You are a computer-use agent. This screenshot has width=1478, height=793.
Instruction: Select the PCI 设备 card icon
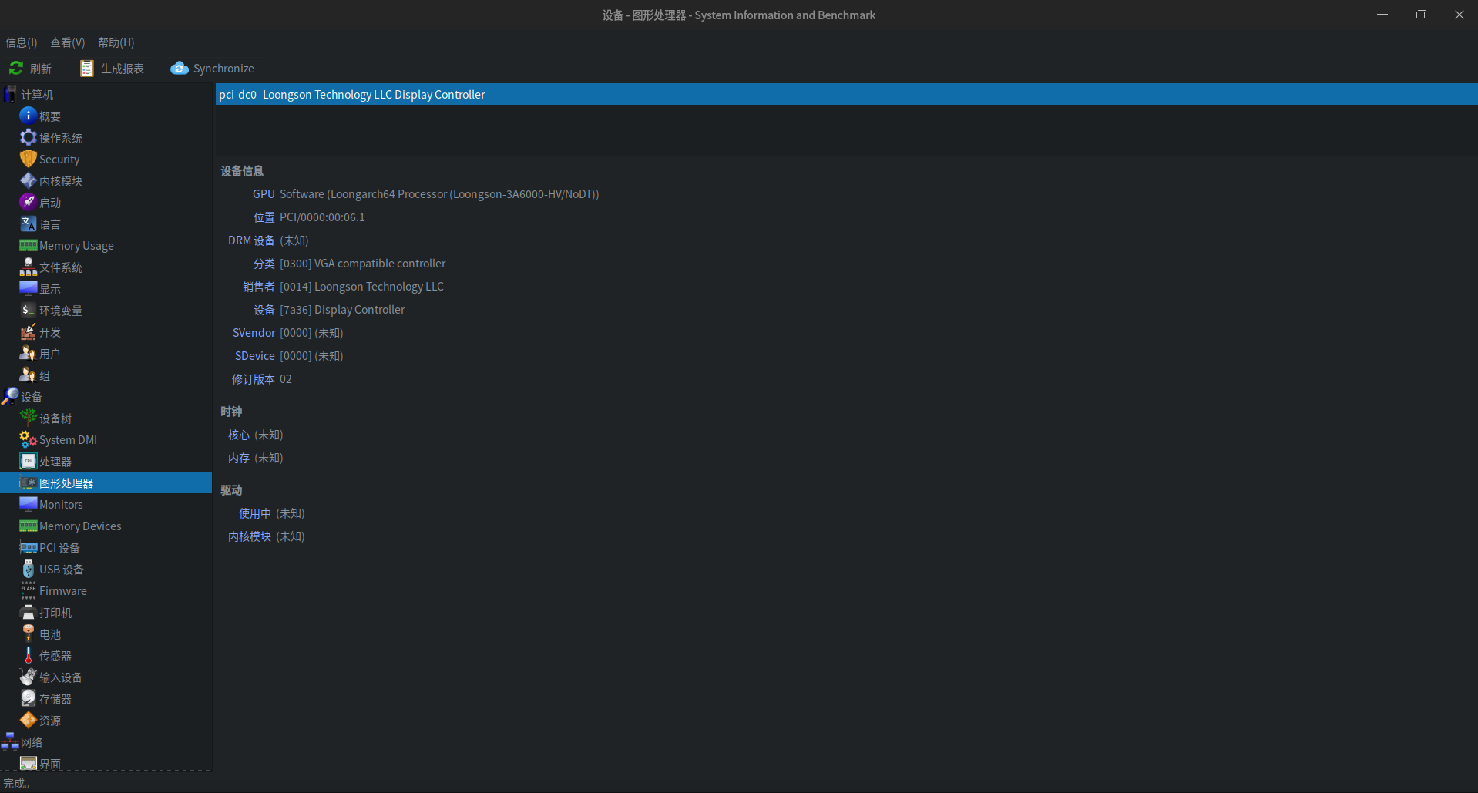click(x=28, y=547)
